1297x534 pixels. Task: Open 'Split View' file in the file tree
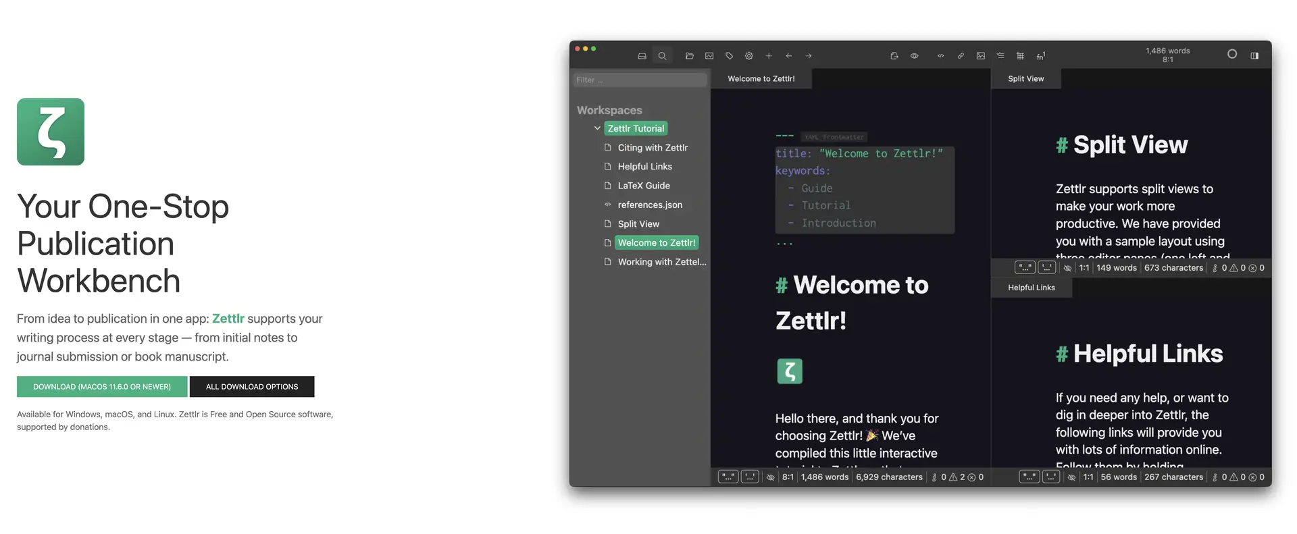coord(638,224)
